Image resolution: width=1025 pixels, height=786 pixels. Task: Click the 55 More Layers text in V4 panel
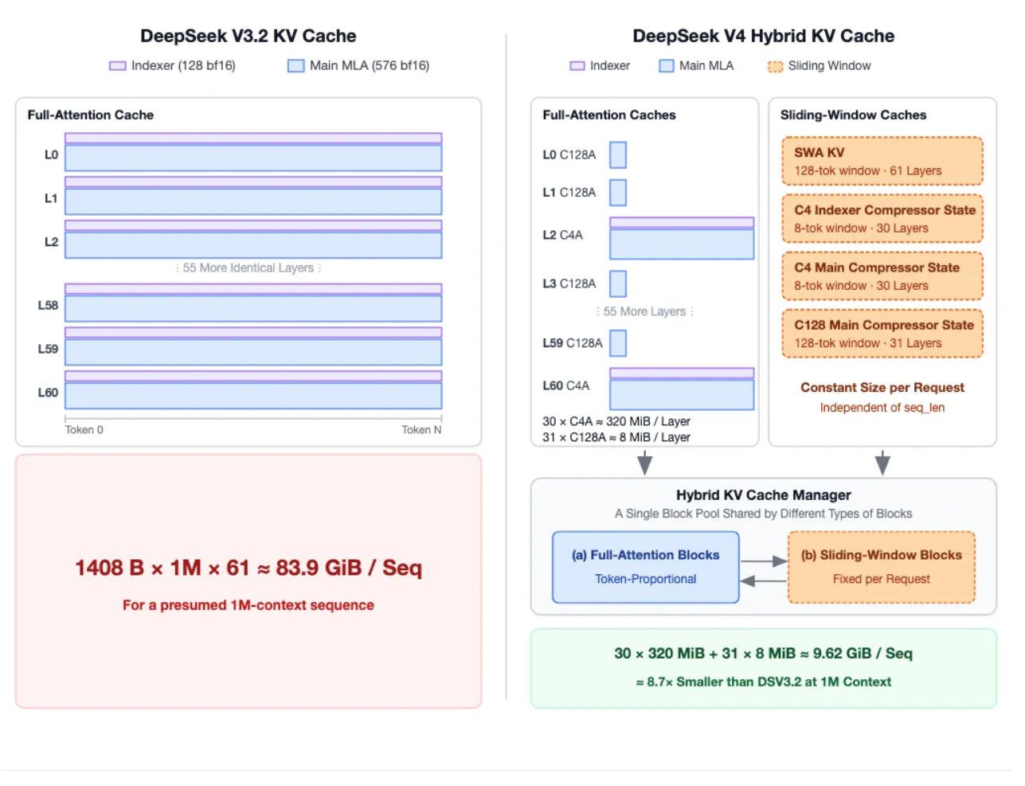point(644,311)
